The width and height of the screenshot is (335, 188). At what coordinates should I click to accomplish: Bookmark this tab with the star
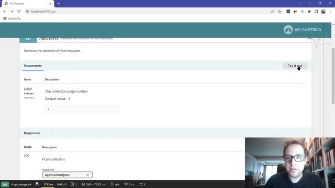[280, 11]
